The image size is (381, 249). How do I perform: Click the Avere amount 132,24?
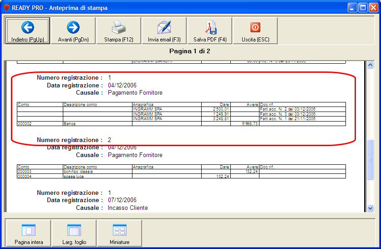tap(252, 172)
